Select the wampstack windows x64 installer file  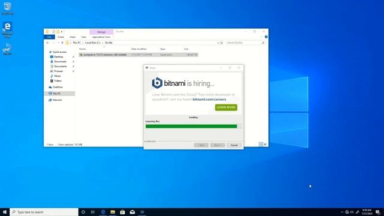click(139, 55)
